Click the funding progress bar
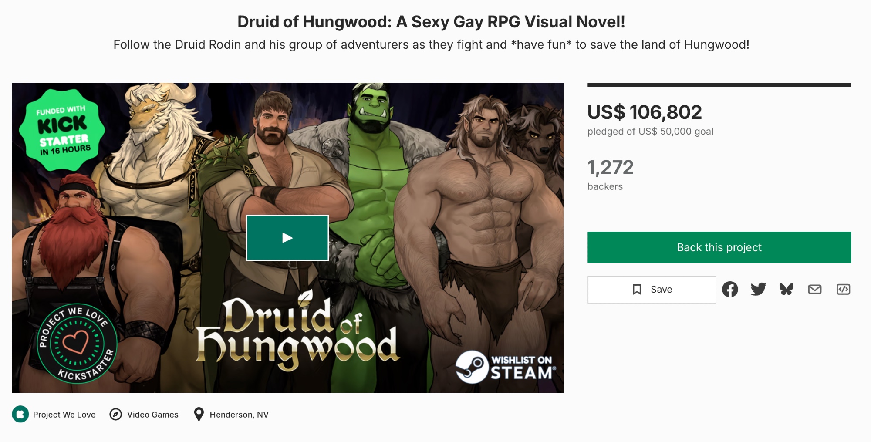This screenshot has height=442, width=871. coord(719,85)
